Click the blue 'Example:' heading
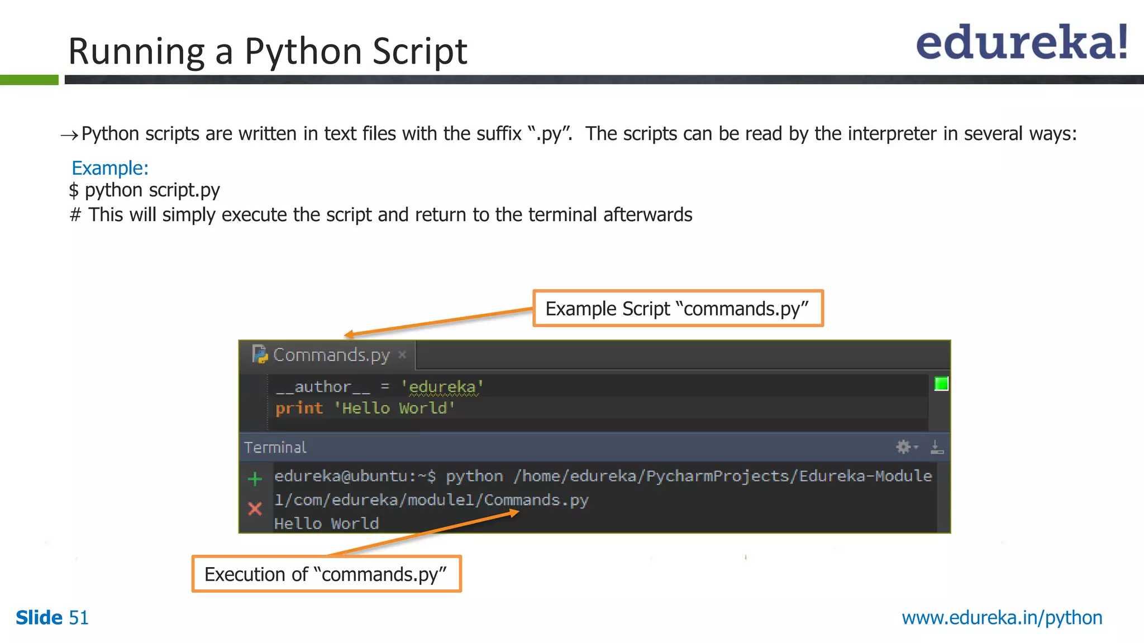Viewport: 1144px width, 643px height. [110, 168]
